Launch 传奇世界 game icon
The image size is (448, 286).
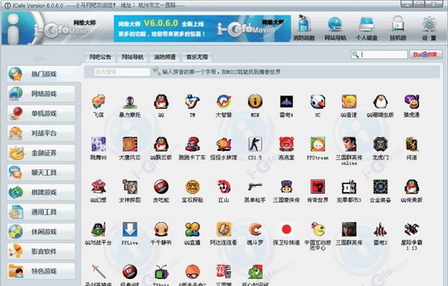(317, 187)
